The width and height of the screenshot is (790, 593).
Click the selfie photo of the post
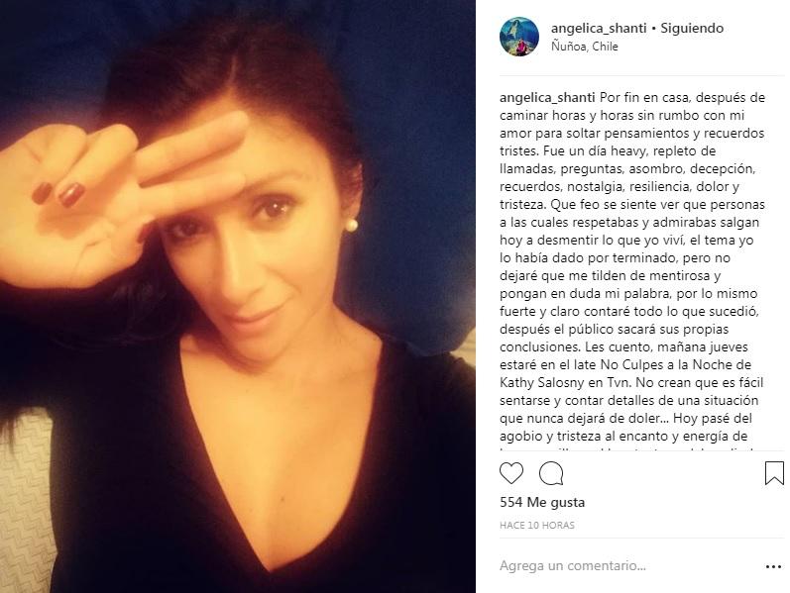238,297
